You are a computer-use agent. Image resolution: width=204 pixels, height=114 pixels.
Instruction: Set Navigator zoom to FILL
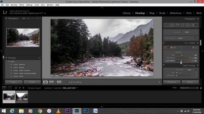pos(28,18)
